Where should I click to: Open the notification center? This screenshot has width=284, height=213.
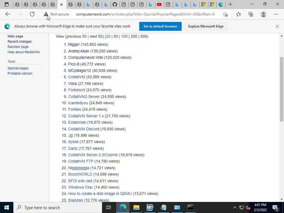click(x=275, y=207)
